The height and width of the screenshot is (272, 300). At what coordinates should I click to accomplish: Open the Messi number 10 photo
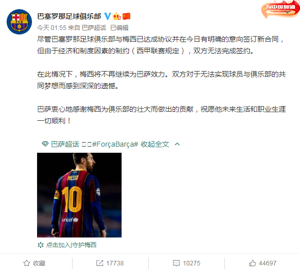pyautogui.click(x=79, y=195)
